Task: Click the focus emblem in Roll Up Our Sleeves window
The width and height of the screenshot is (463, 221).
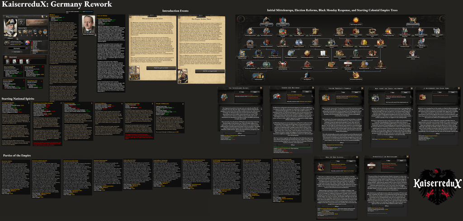Action: tap(321, 167)
